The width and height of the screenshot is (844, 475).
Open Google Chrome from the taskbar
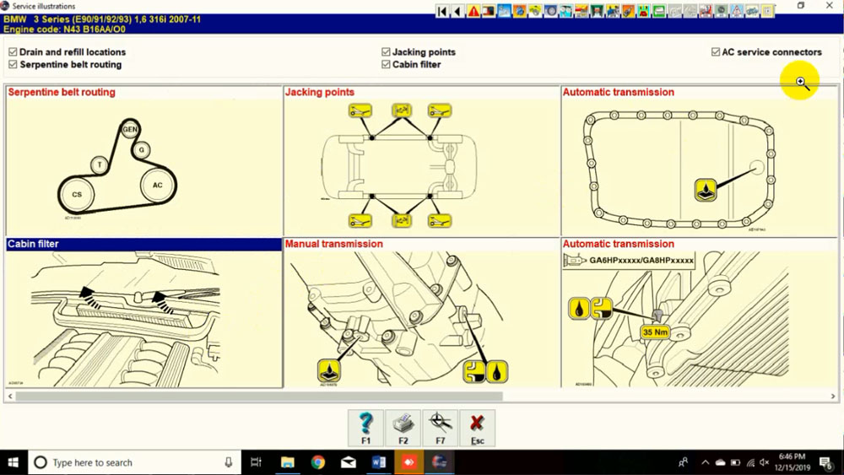tap(318, 462)
